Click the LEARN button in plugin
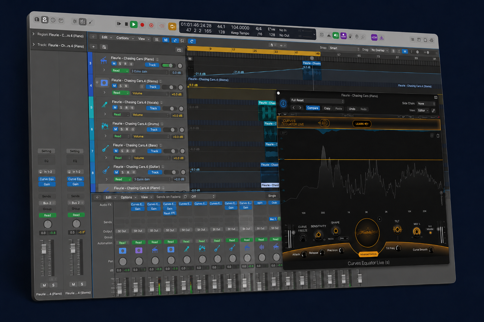 click(x=362, y=124)
